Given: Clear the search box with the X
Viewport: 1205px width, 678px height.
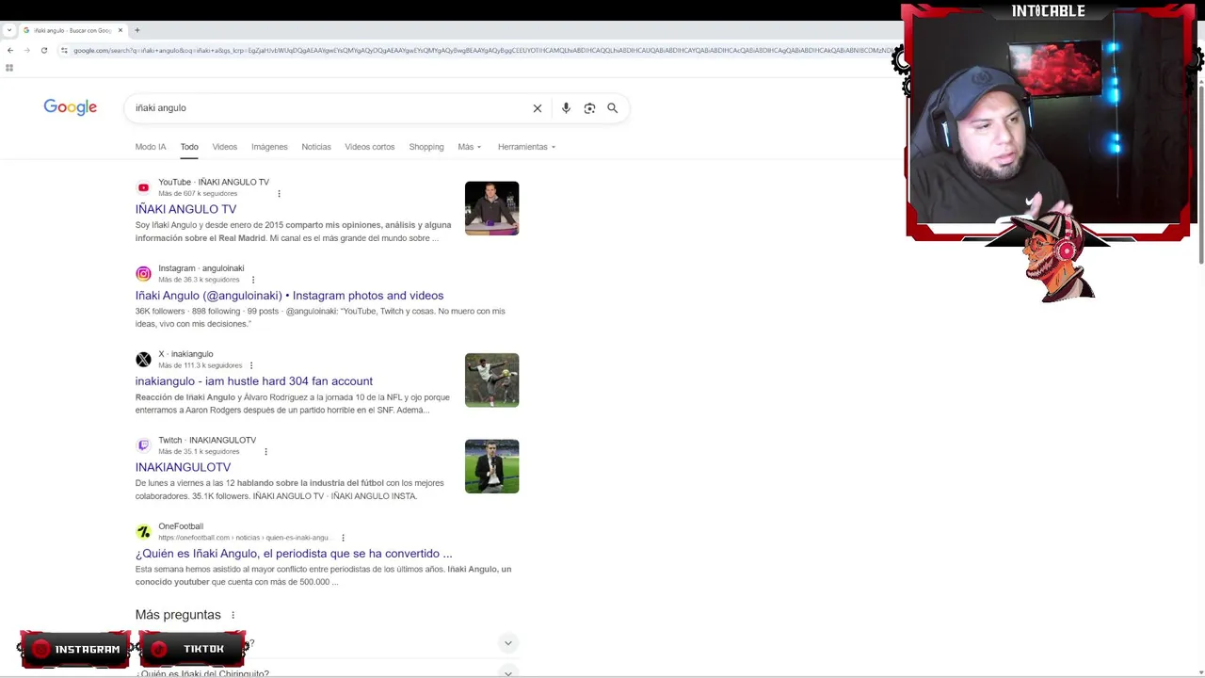Looking at the screenshot, I should coord(538,108).
